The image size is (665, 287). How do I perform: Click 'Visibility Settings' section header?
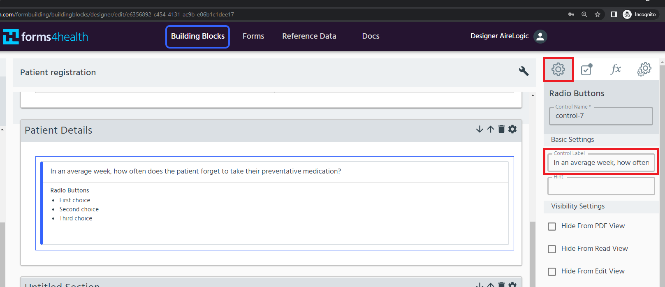tap(578, 206)
